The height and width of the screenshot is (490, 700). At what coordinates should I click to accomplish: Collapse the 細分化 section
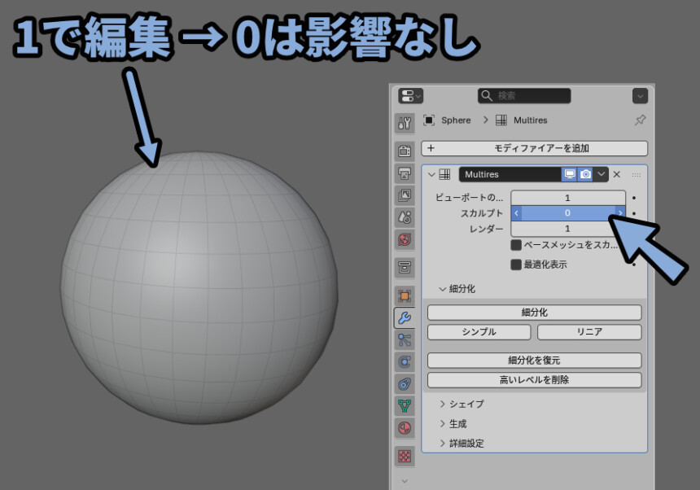pyautogui.click(x=443, y=289)
